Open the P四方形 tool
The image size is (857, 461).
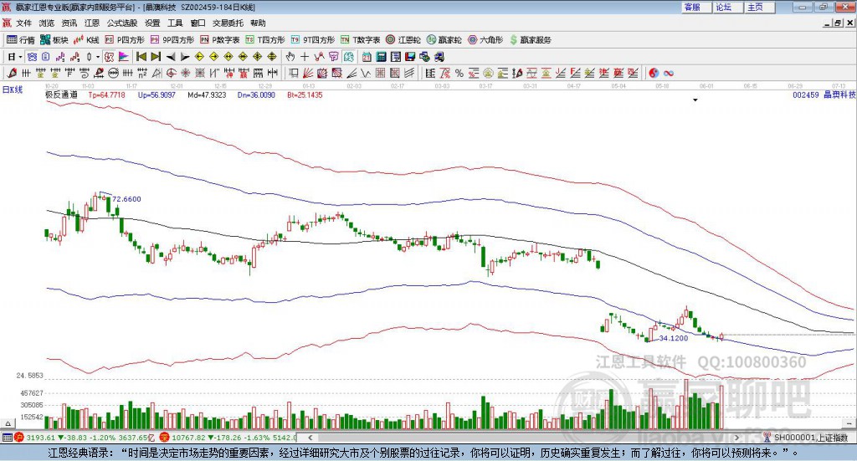click(125, 40)
